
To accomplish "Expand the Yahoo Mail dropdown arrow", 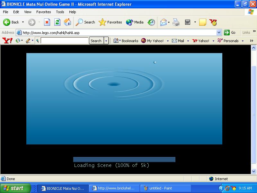I will (x=188, y=41).
